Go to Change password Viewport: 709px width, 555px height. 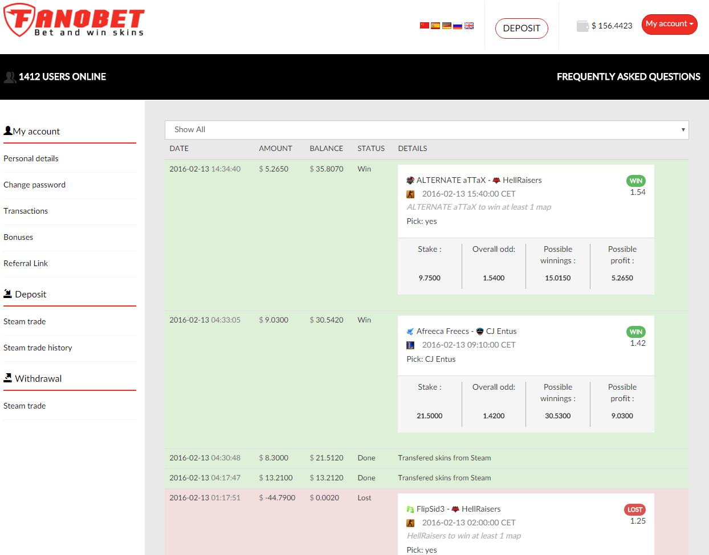[34, 185]
